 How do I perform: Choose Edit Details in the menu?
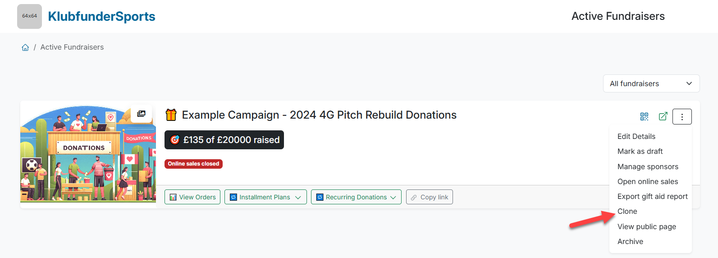636,136
